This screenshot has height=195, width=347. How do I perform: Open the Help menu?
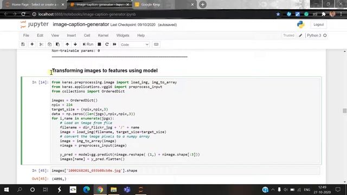141,35
